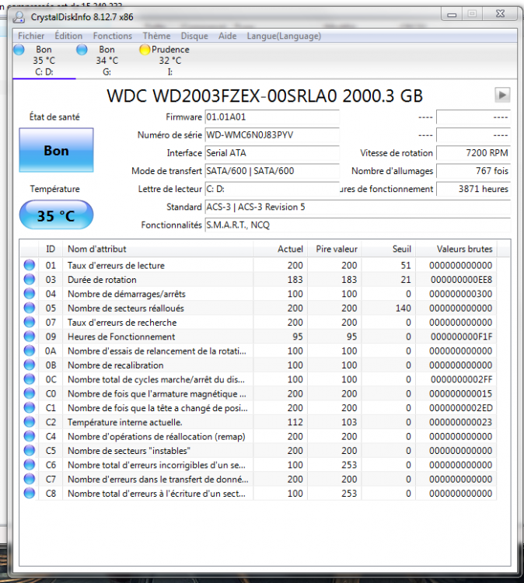Click the transfer mode SATA/600 field
This screenshot has height=583, width=524.
pos(272,171)
